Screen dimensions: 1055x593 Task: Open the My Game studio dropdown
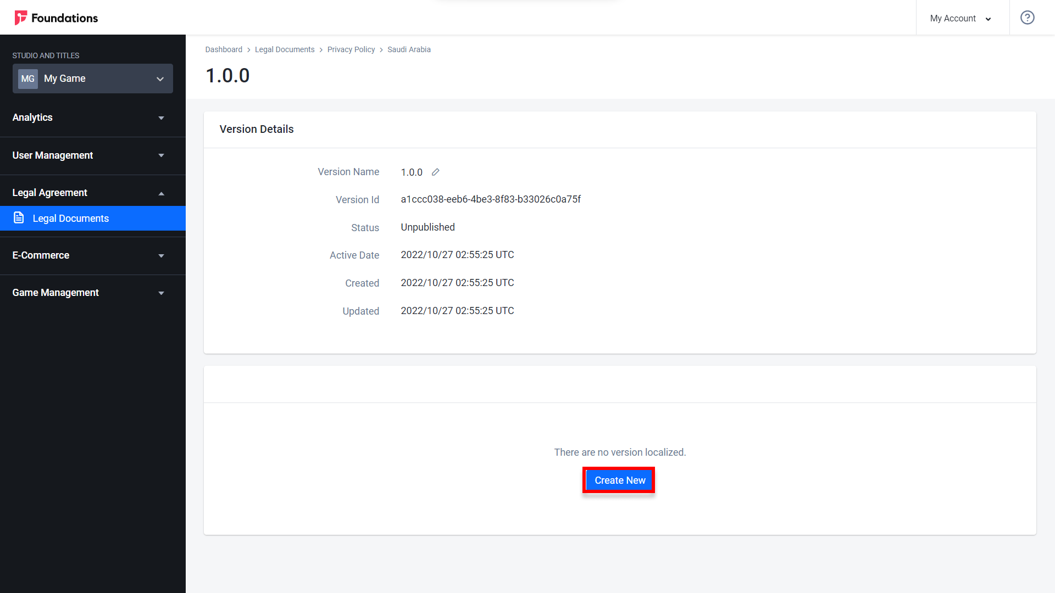tap(92, 78)
